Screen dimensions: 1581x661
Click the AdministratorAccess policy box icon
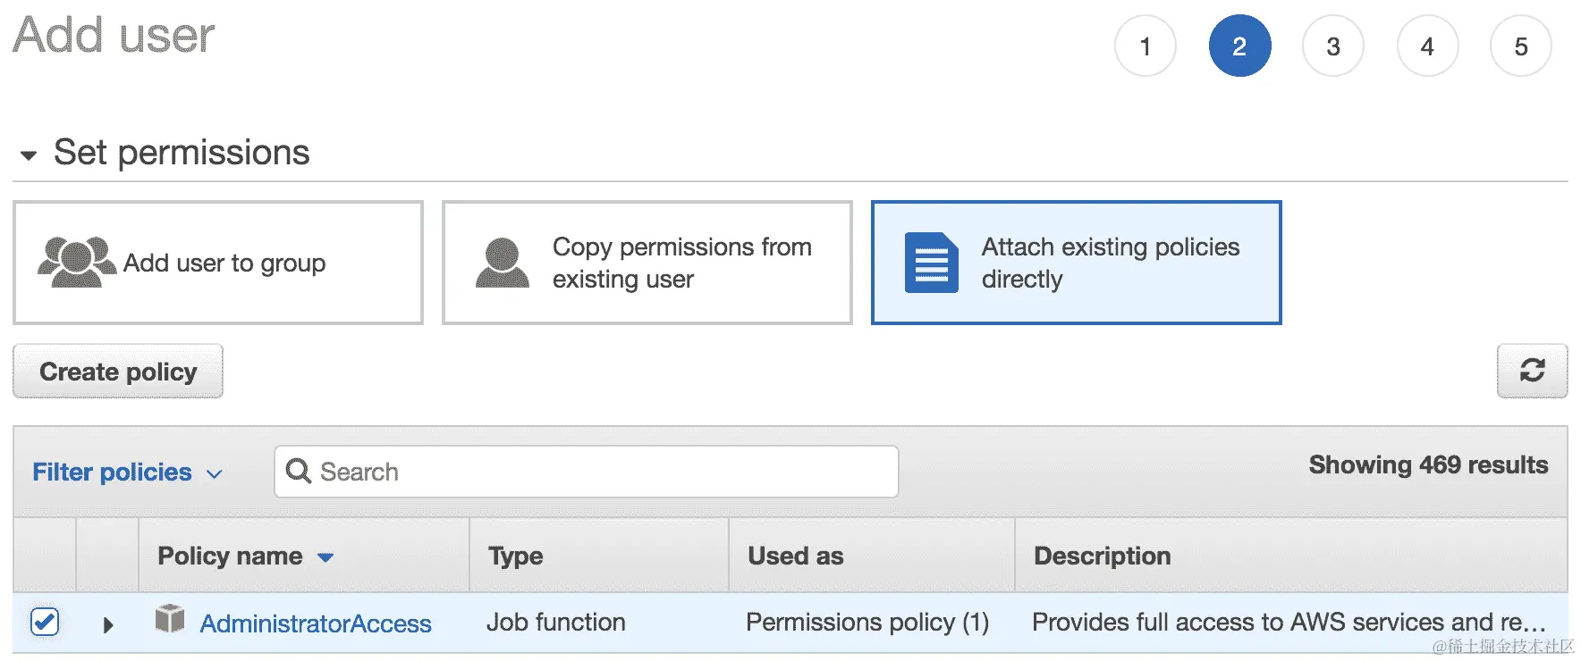coord(170,618)
